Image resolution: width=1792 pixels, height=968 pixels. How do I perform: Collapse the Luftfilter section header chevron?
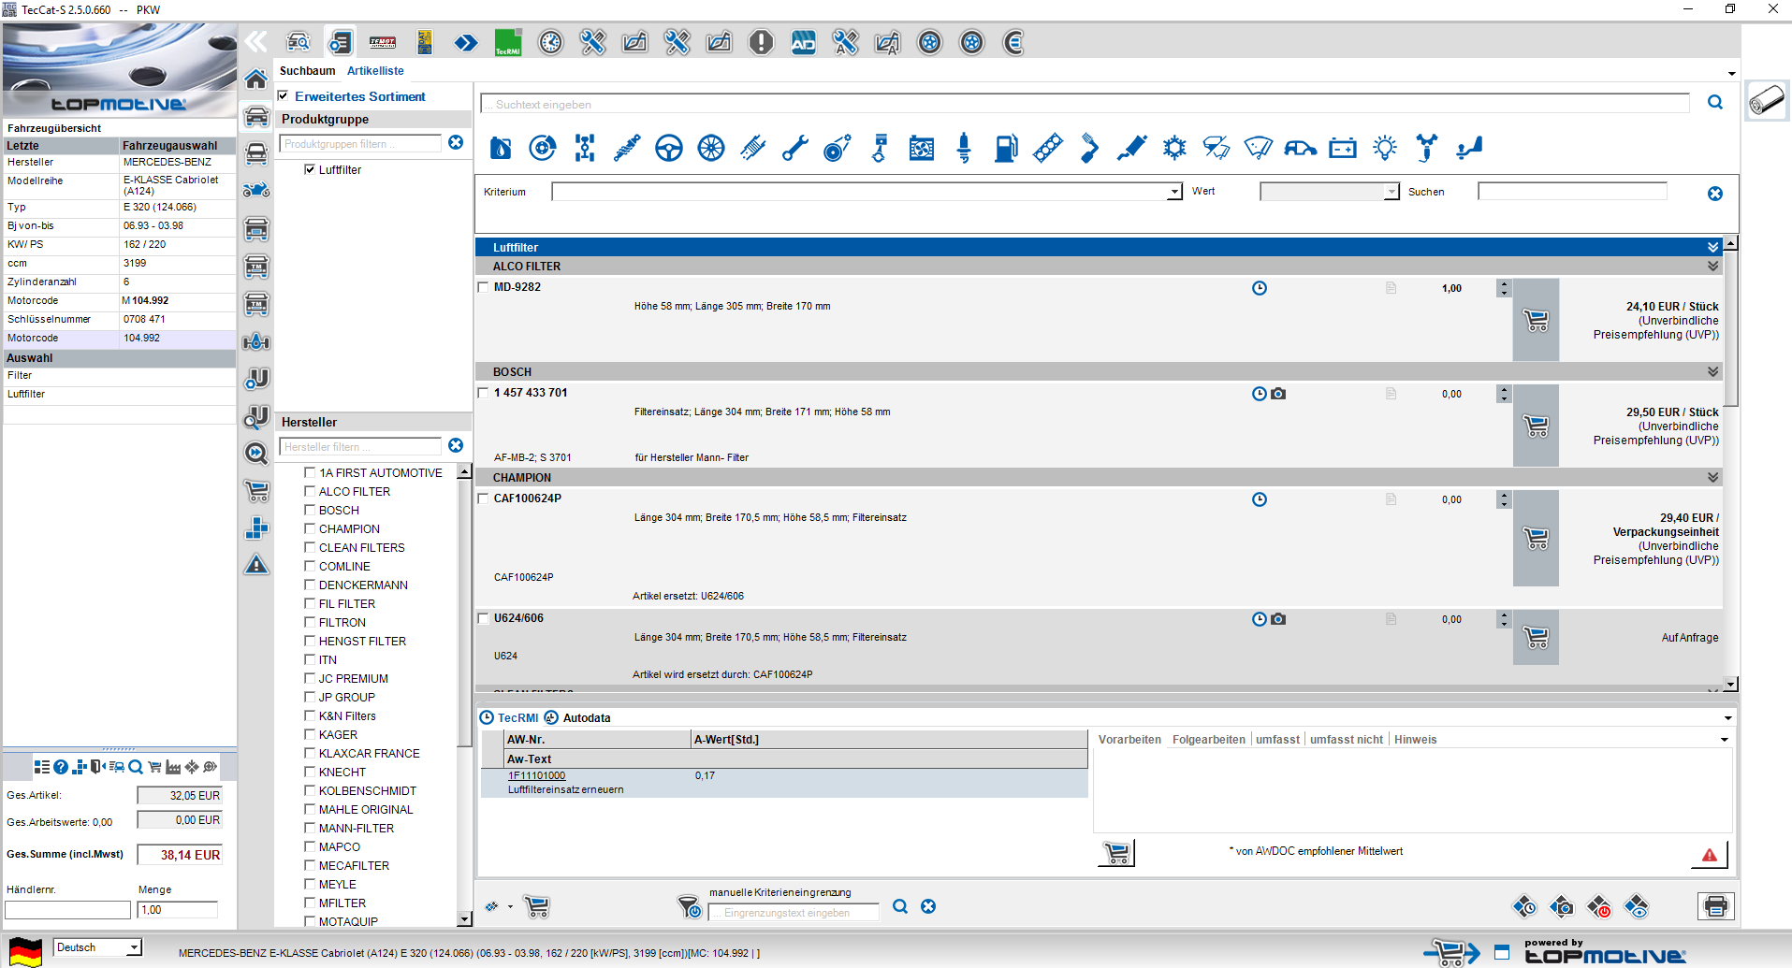(x=1712, y=247)
